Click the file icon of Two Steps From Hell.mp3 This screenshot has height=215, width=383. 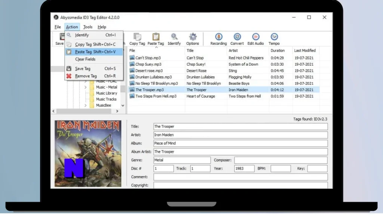[132, 96]
